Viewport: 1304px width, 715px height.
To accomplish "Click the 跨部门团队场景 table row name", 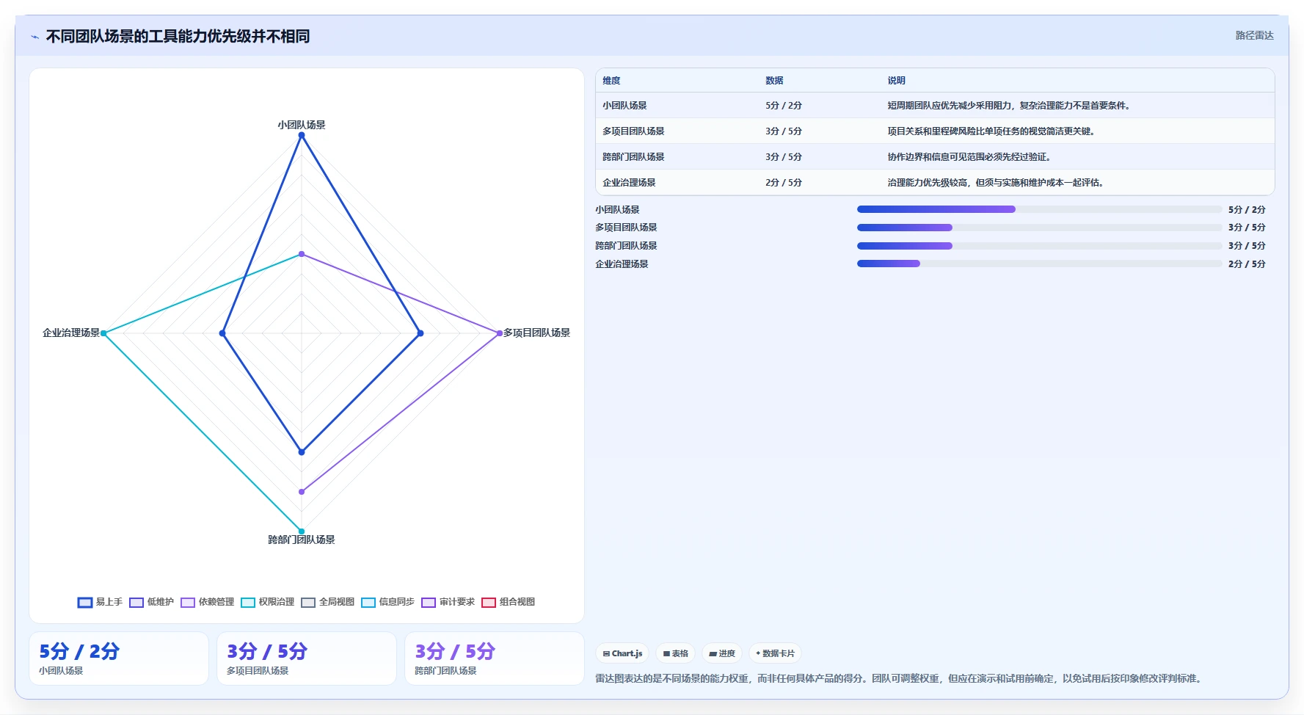I will [633, 157].
